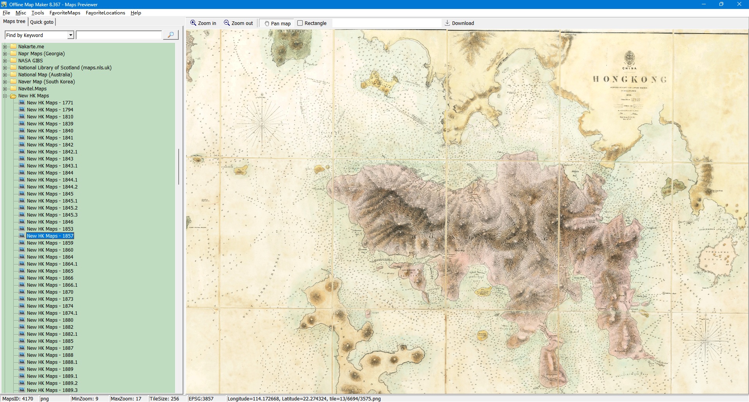Switch to the Quick goto tab
Image resolution: width=749 pixels, height=402 pixels.
tap(42, 22)
